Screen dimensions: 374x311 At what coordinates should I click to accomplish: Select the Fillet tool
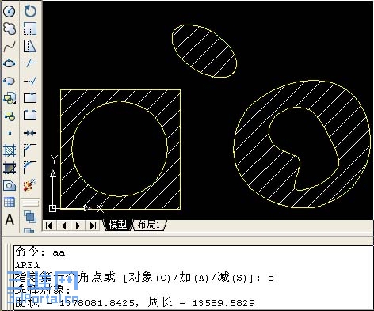30,168
